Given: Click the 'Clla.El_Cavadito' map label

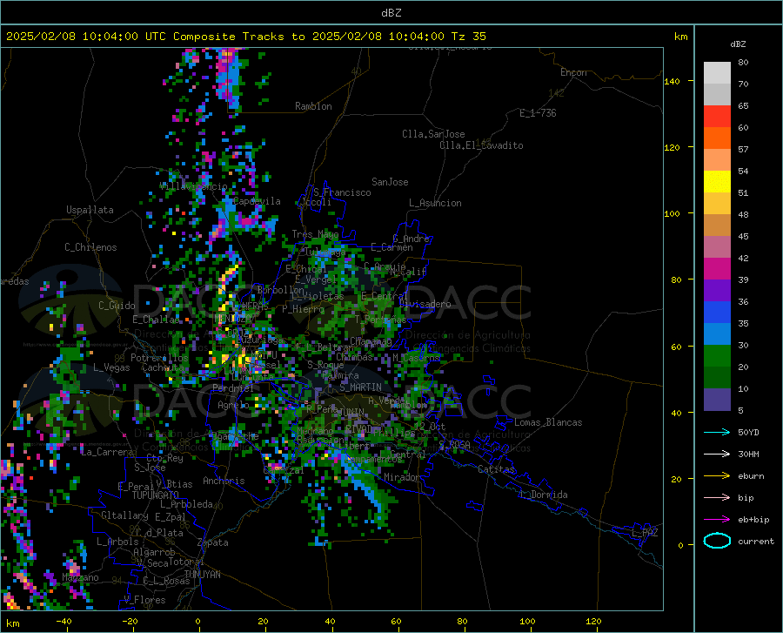Looking at the screenshot, I should pos(481,145).
